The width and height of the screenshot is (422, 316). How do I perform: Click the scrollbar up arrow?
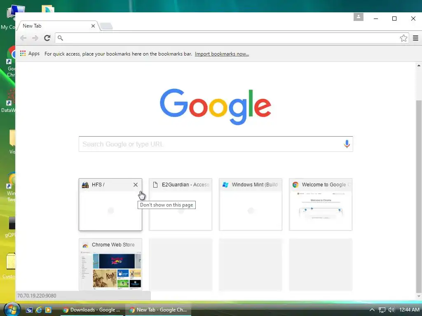point(419,65)
